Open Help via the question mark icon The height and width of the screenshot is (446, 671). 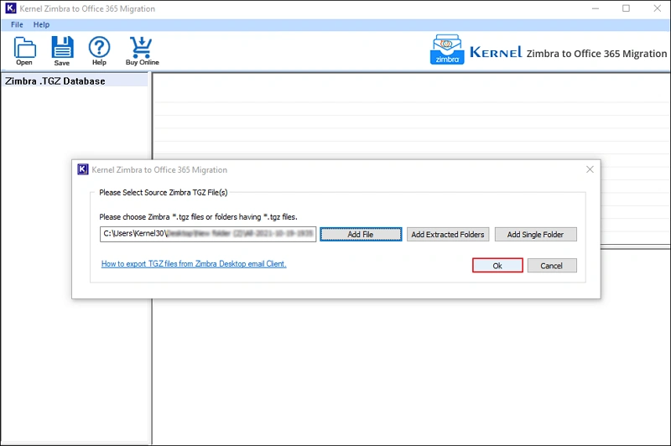[99, 51]
